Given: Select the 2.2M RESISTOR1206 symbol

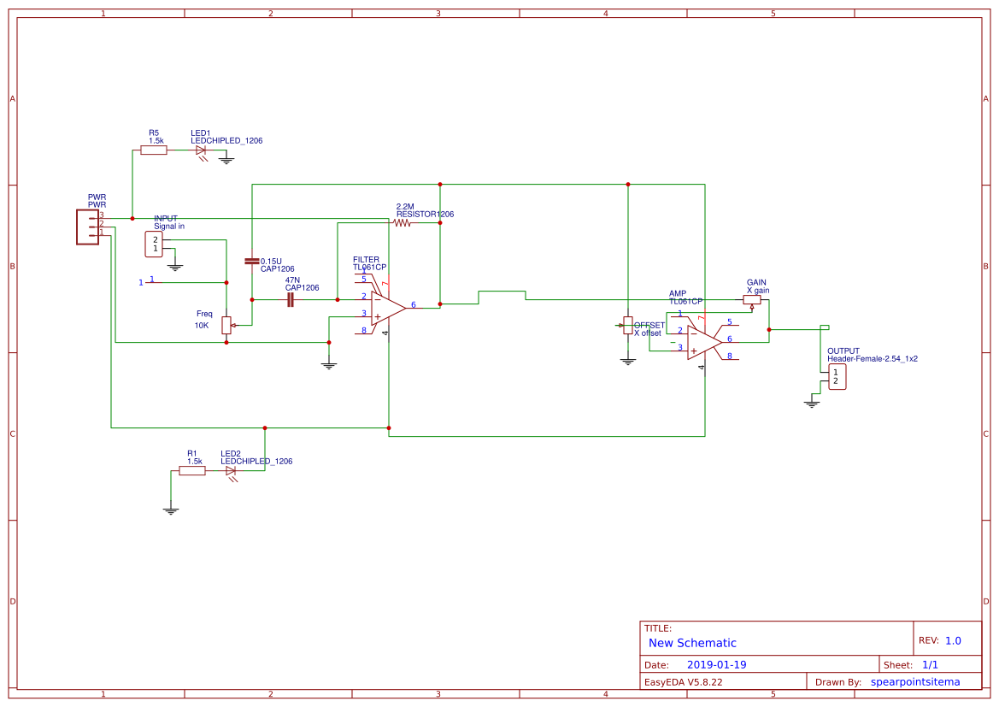Looking at the screenshot, I should coord(402,223).
